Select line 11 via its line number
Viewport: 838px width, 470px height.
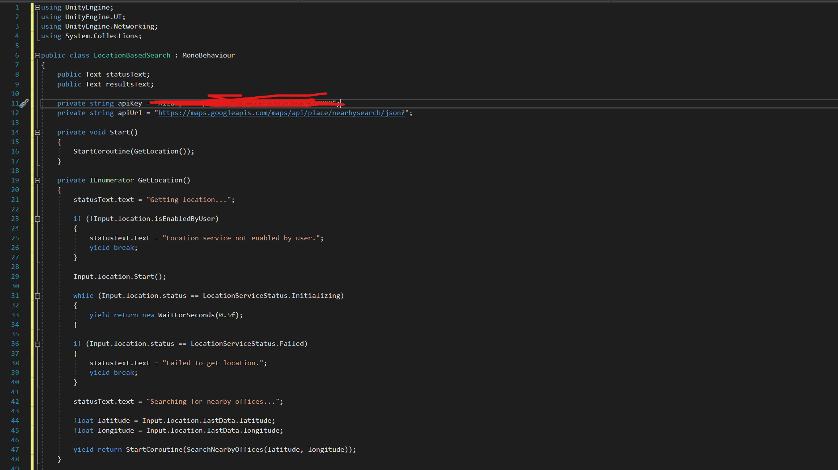coord(15,103)
